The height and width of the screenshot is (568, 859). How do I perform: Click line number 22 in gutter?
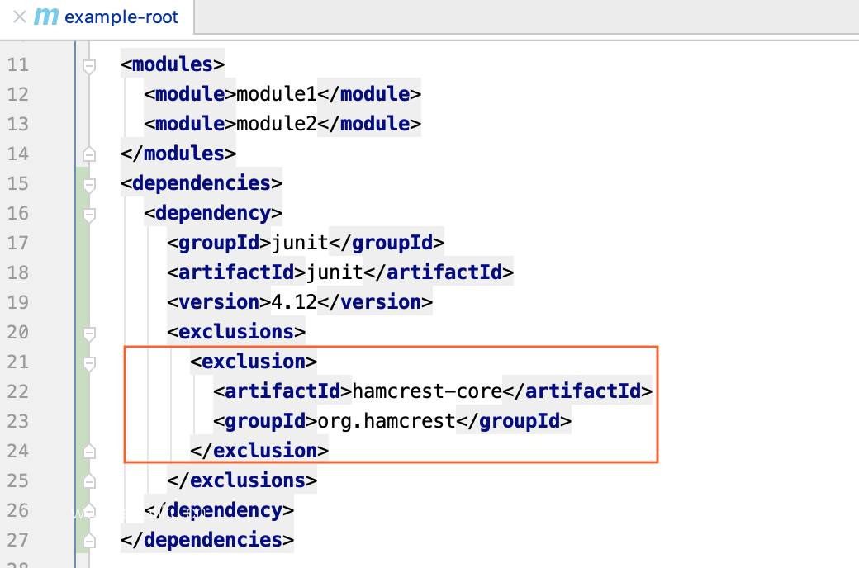pos(17,391)
